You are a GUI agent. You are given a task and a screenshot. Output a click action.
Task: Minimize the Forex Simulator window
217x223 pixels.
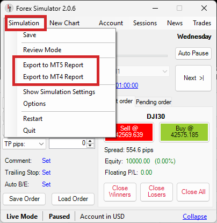(x=155, y=8)
